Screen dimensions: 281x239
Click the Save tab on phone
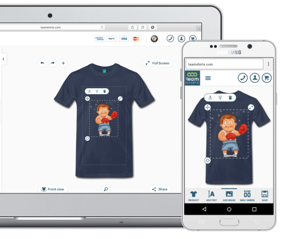pyautogui.click(x=265, y=196)
